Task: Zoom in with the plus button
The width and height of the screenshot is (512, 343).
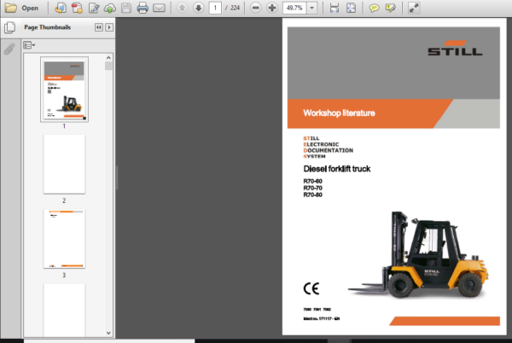Action: coord(271,8)
